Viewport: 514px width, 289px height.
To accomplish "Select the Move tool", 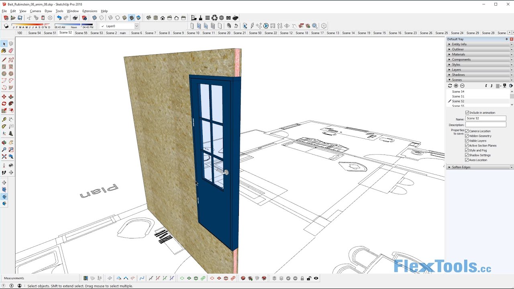I will pyautogui.click(x=4, y=97).
